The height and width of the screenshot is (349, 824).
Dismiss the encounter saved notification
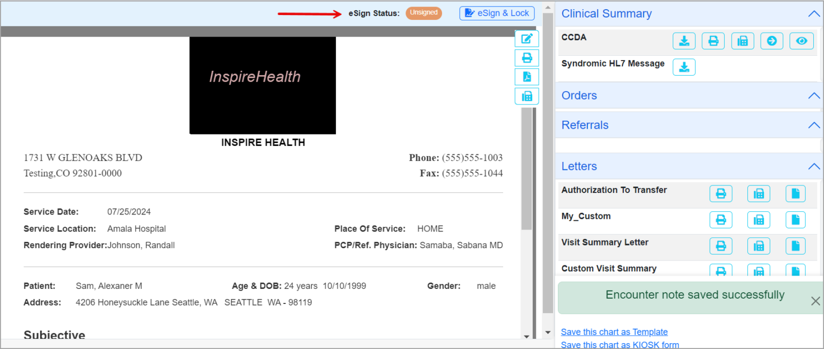[815, 301]
